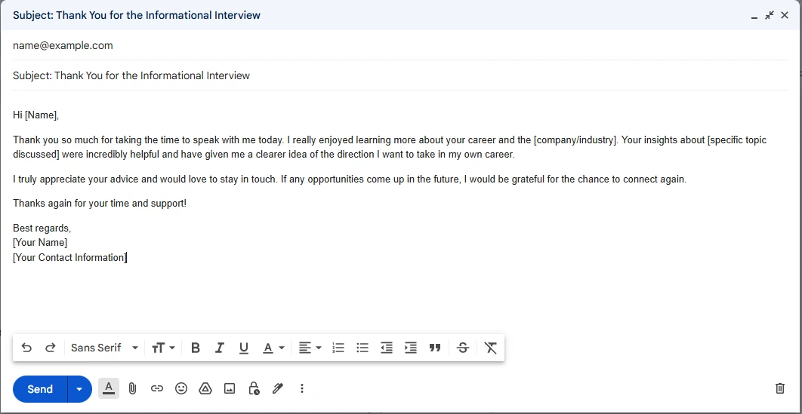This screenshot has width=802, height=414.
Task: Insert a photo
Action: pos(230,388)
